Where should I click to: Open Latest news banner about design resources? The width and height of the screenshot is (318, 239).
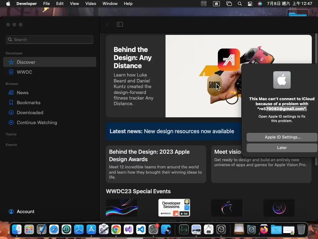tap(174, 131)
